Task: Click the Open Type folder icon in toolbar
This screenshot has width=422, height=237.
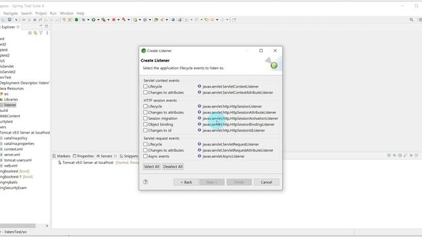Action: (156, 20)
